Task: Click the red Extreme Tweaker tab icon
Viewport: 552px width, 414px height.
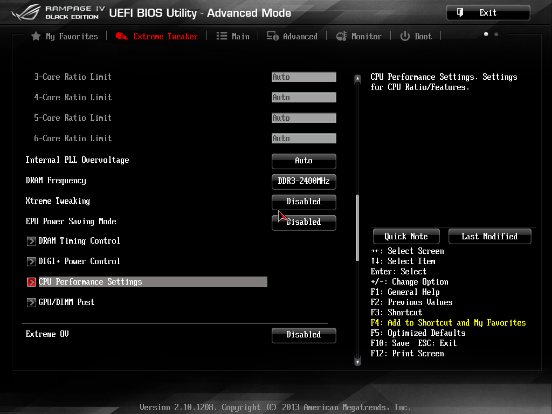Action: coord(121,36)
